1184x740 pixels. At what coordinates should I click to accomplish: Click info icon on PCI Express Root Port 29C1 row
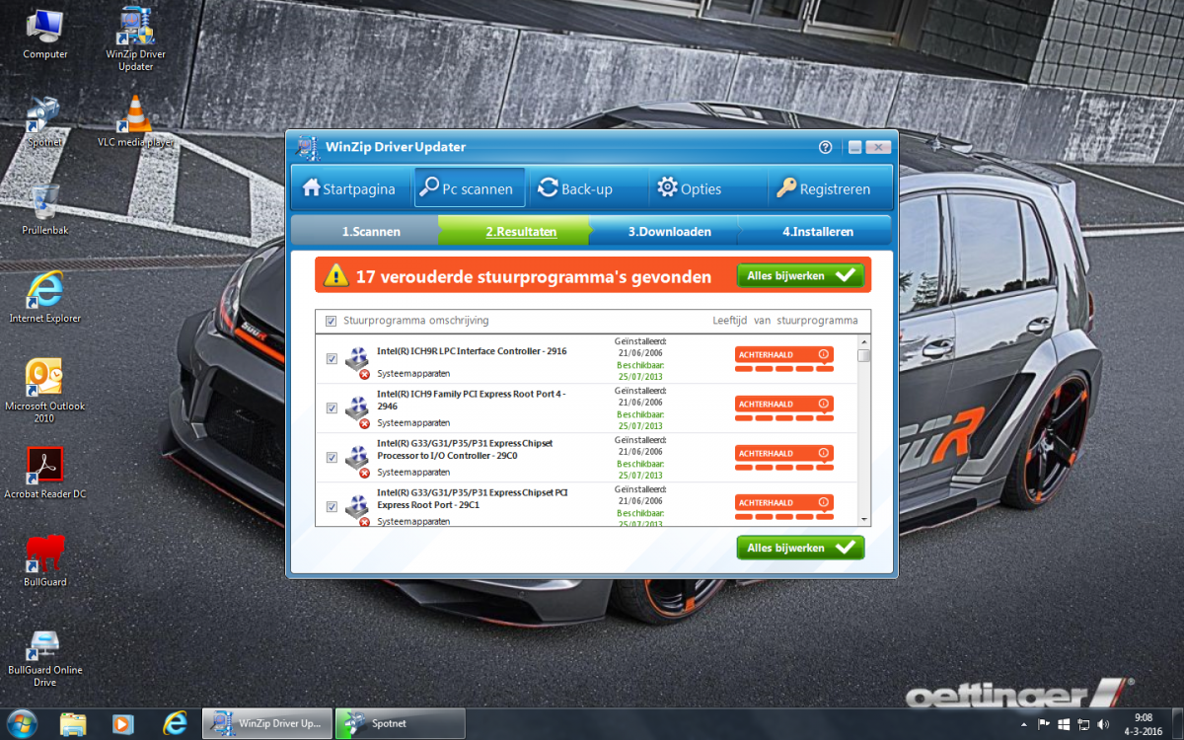pos(823,502)
